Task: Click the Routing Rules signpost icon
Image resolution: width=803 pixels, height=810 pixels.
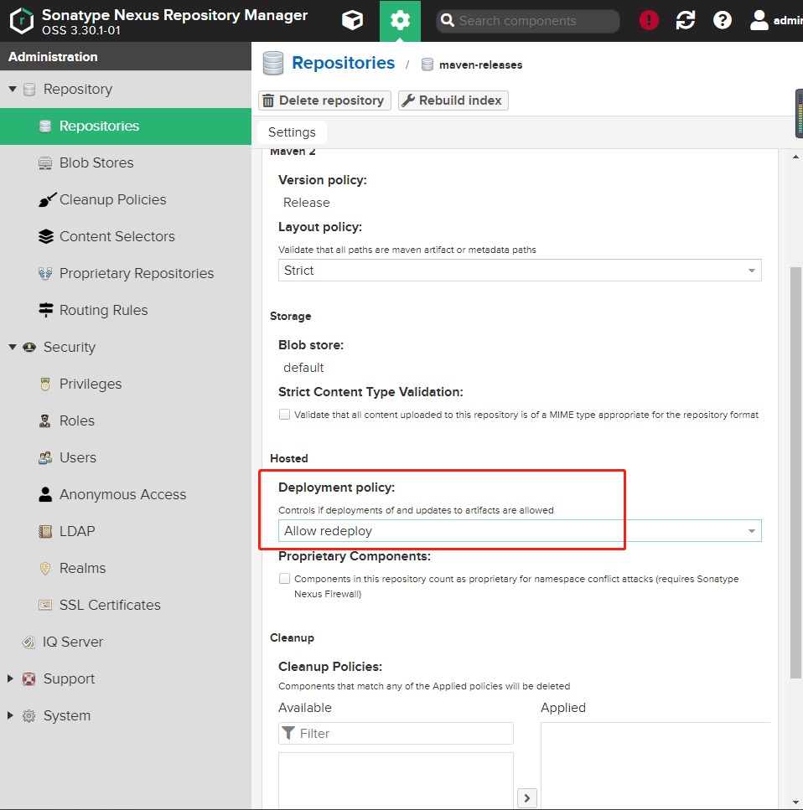Action: point(45,310)
